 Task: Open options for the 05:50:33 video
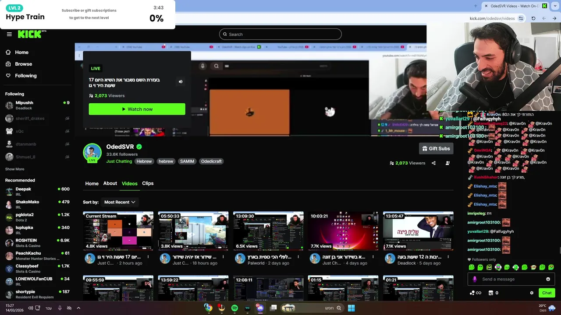click(223, 257)
